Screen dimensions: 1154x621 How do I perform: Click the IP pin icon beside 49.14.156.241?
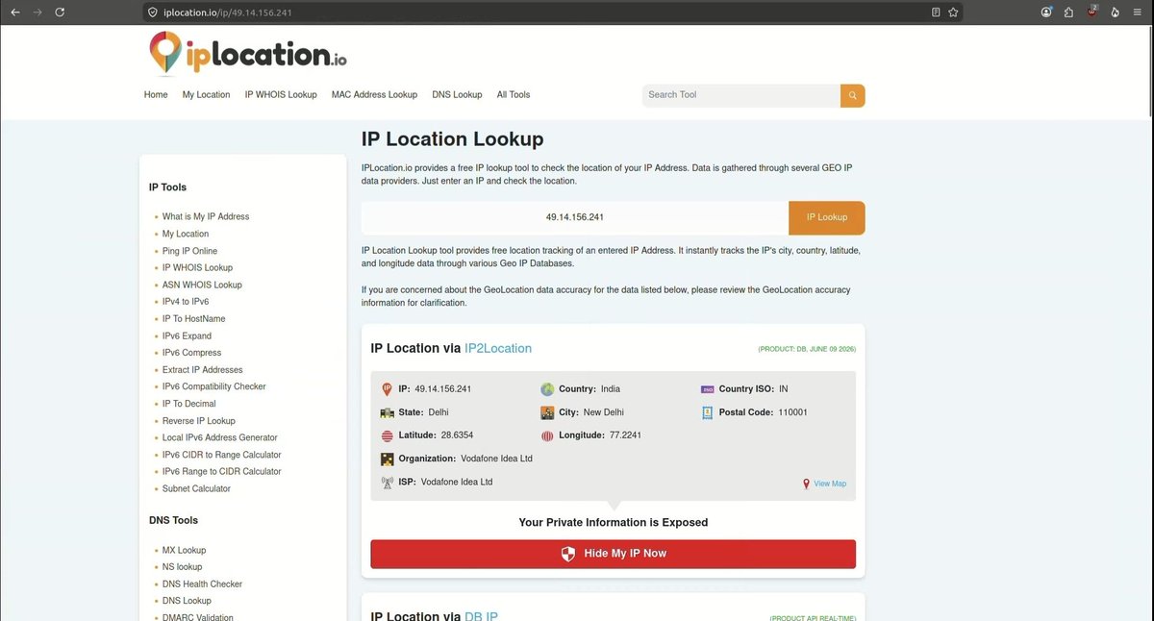click(388, 389)
